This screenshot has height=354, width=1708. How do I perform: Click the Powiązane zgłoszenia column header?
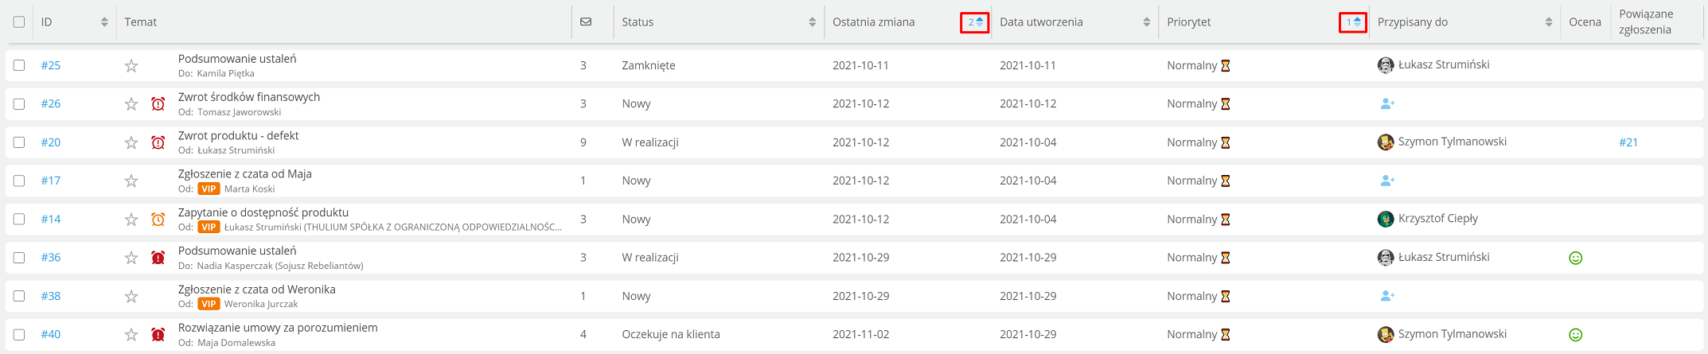coord(1645,22)
